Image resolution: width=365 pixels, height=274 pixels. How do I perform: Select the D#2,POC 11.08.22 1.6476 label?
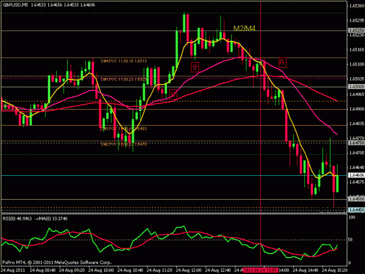coord(124,144)
